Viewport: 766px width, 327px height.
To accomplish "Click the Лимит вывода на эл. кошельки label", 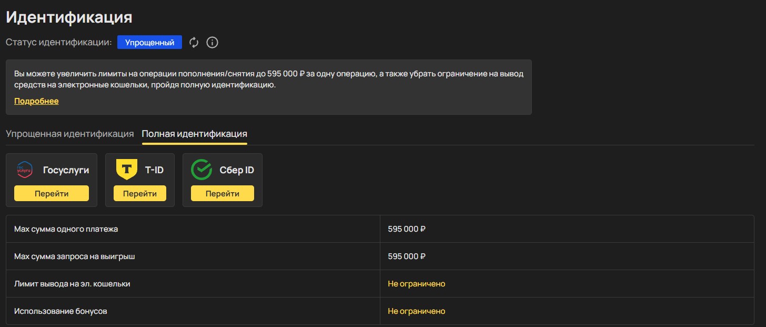I will click(x=72, y=284).
